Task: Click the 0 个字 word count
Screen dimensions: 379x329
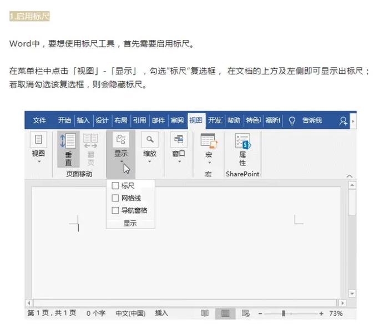Action: tap(96, 313)
